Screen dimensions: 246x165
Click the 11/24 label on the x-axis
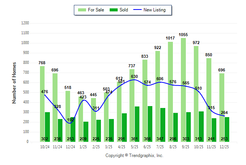[x=58, y=146]
